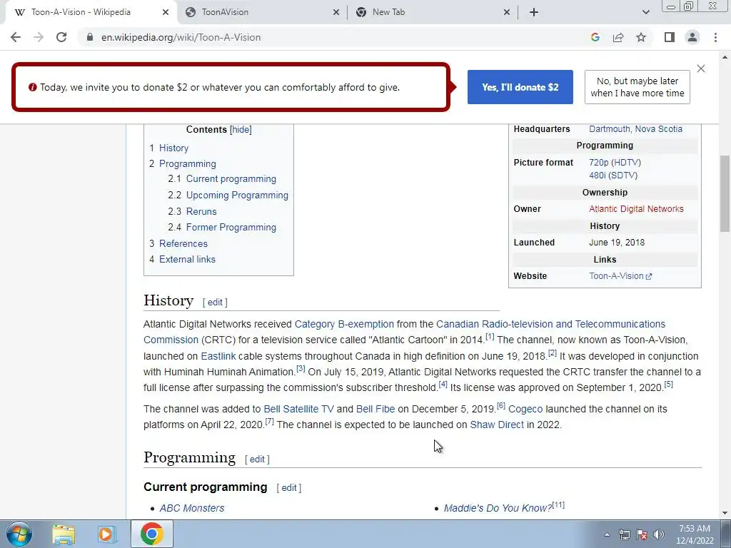The image size is (731, 548).
Task: Jump to References in contents
Action: 183,244
